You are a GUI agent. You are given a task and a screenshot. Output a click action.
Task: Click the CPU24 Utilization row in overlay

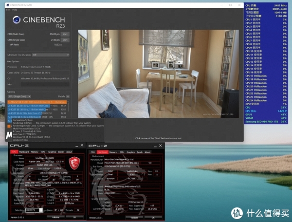coord(266,101)
